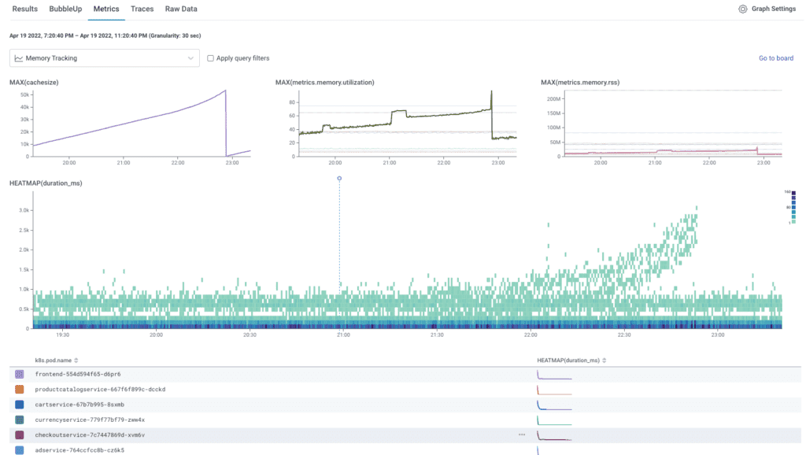The width and height of the screenshot is (806, 455).
Task: Return to the Results view
Action: (x=24, y=9)
